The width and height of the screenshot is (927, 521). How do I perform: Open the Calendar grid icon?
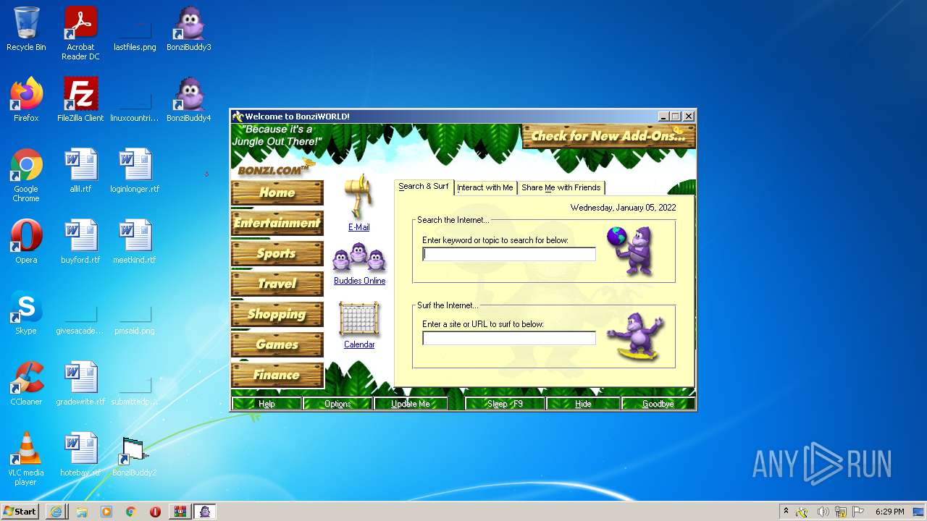click(x=359, y=319)
